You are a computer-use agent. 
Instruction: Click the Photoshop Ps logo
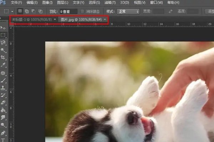point(3,2)
